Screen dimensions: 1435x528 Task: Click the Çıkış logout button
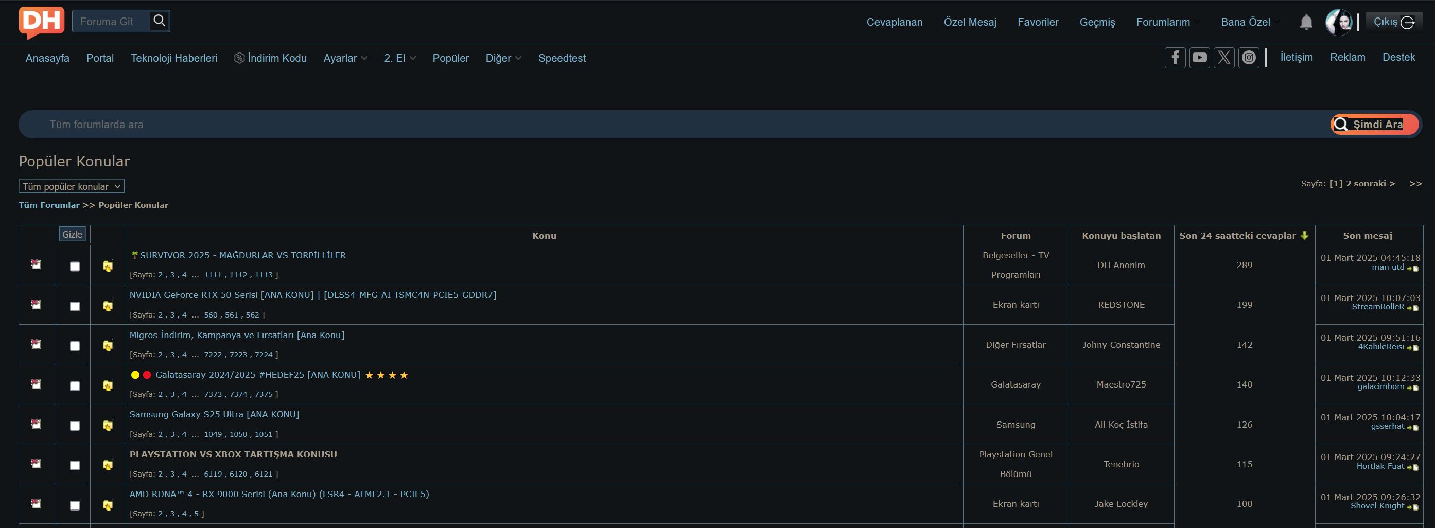1393,22
